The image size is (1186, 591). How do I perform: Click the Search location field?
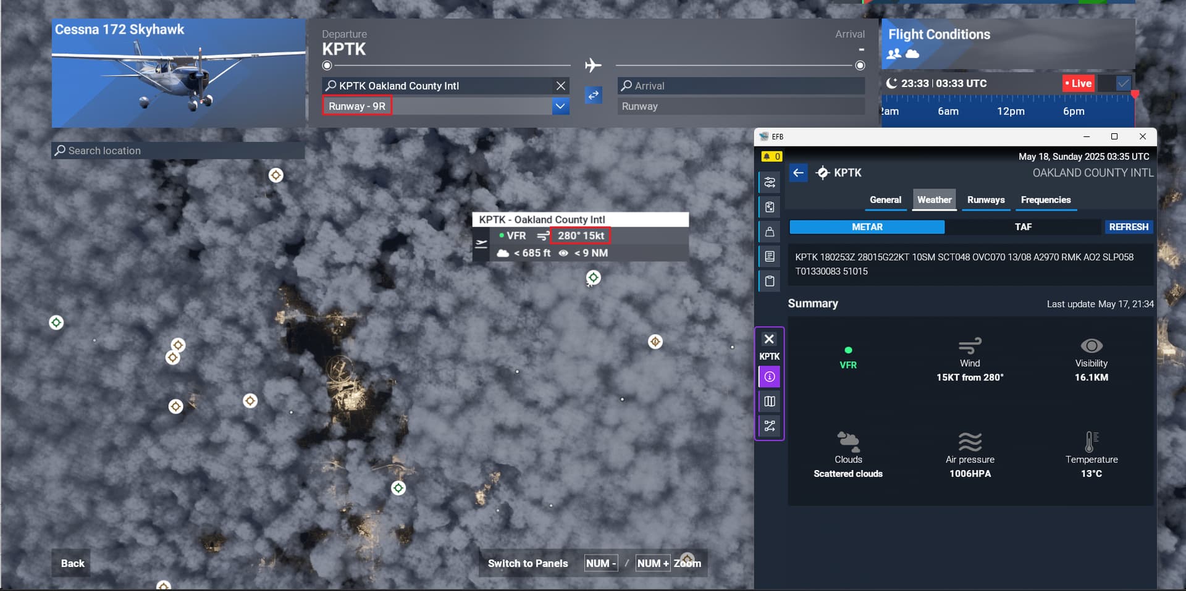[x=178, y=151]
